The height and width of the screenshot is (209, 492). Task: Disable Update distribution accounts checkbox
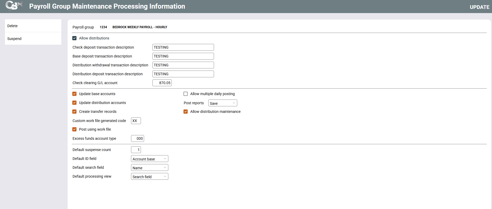pyautogui.click(x=74, y=103)
